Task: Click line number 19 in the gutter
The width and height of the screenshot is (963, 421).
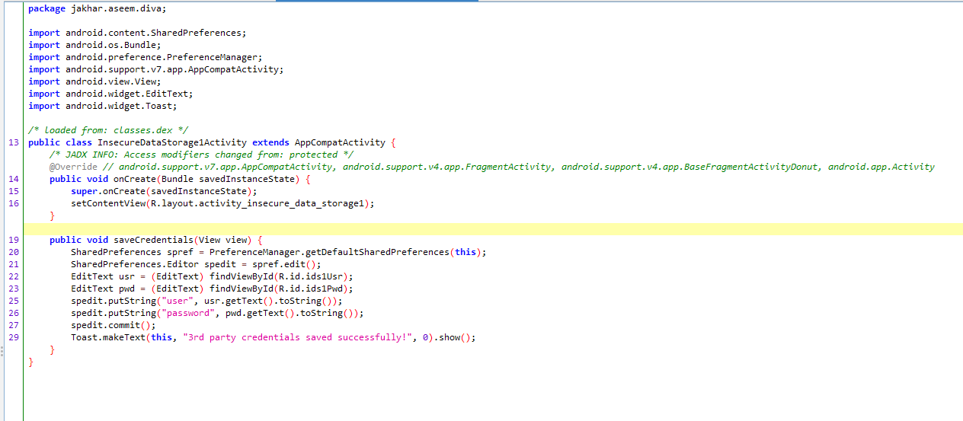Action: [x=14, y=240]
